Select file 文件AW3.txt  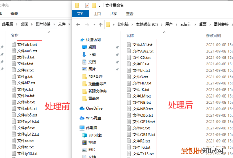click(x=143, y=51)
